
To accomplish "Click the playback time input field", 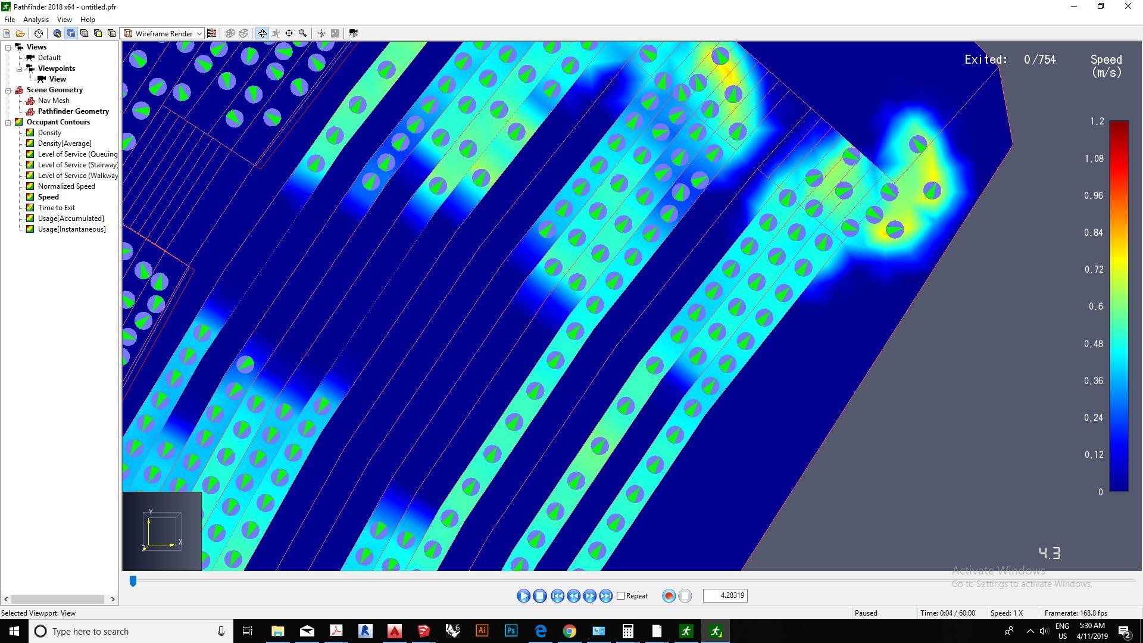I will pos(724,595).
